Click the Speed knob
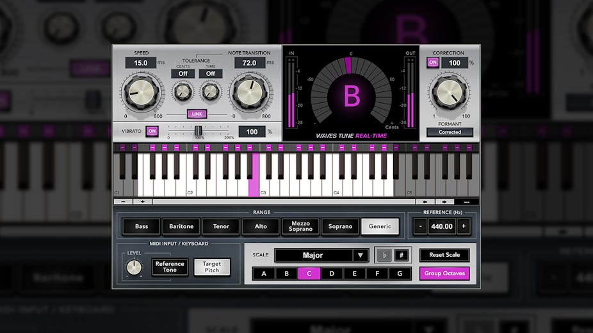593x333 pixels. [x=142, y=91]
